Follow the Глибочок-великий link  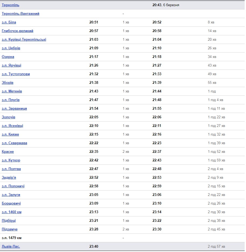tap(18, 31)
